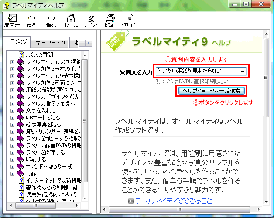This screenshot has width=274, height=218.
Task: Maximize the ラベルマイティヘルプ window
Action: [246, 4]
